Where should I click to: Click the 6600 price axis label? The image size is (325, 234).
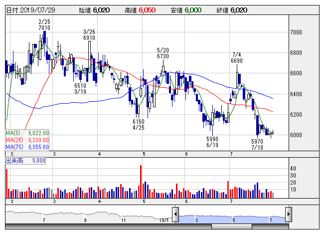[296, 73]
